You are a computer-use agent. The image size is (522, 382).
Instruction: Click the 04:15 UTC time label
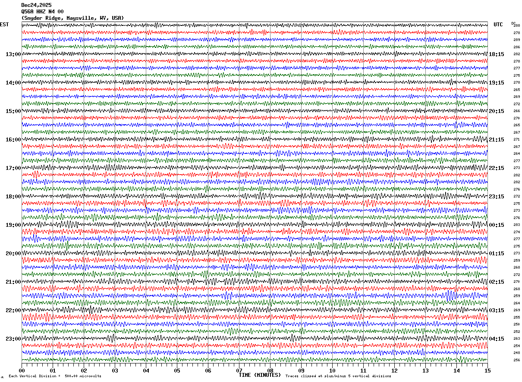coord(497,338)
